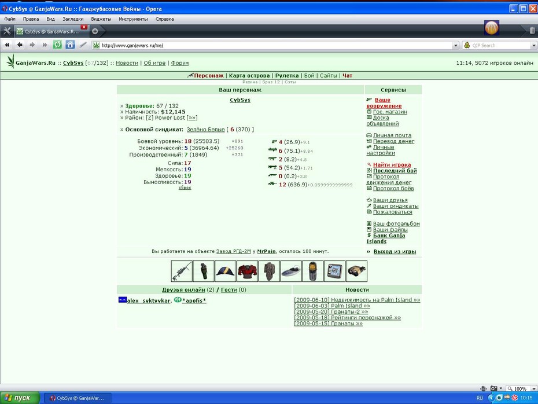538x404 pixels.
Task: Go back with Opera back arrow
Action: click(x=20, y=45)
